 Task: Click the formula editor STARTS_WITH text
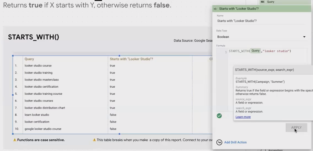239,51
